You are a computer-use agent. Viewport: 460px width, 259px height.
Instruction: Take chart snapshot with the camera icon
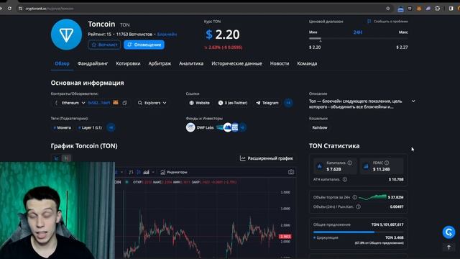coord(290,172)
